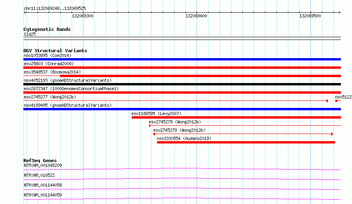The image size is (352, 204).
Task: Click the right end marker of esv2745279
Action: [x=332, y=134]
